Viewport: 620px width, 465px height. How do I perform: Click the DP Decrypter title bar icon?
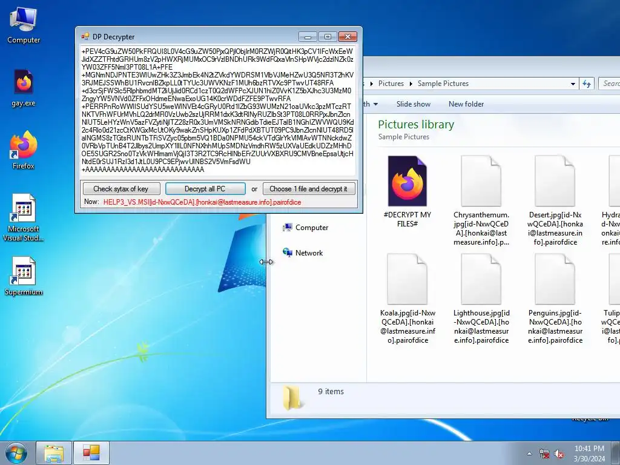pos(85,37)
